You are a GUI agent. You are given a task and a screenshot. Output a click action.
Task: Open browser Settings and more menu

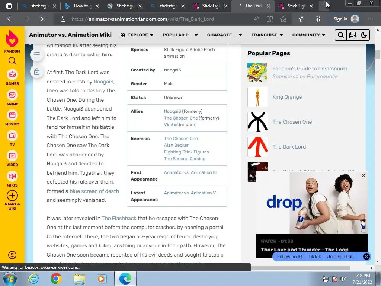pos(370,19)
